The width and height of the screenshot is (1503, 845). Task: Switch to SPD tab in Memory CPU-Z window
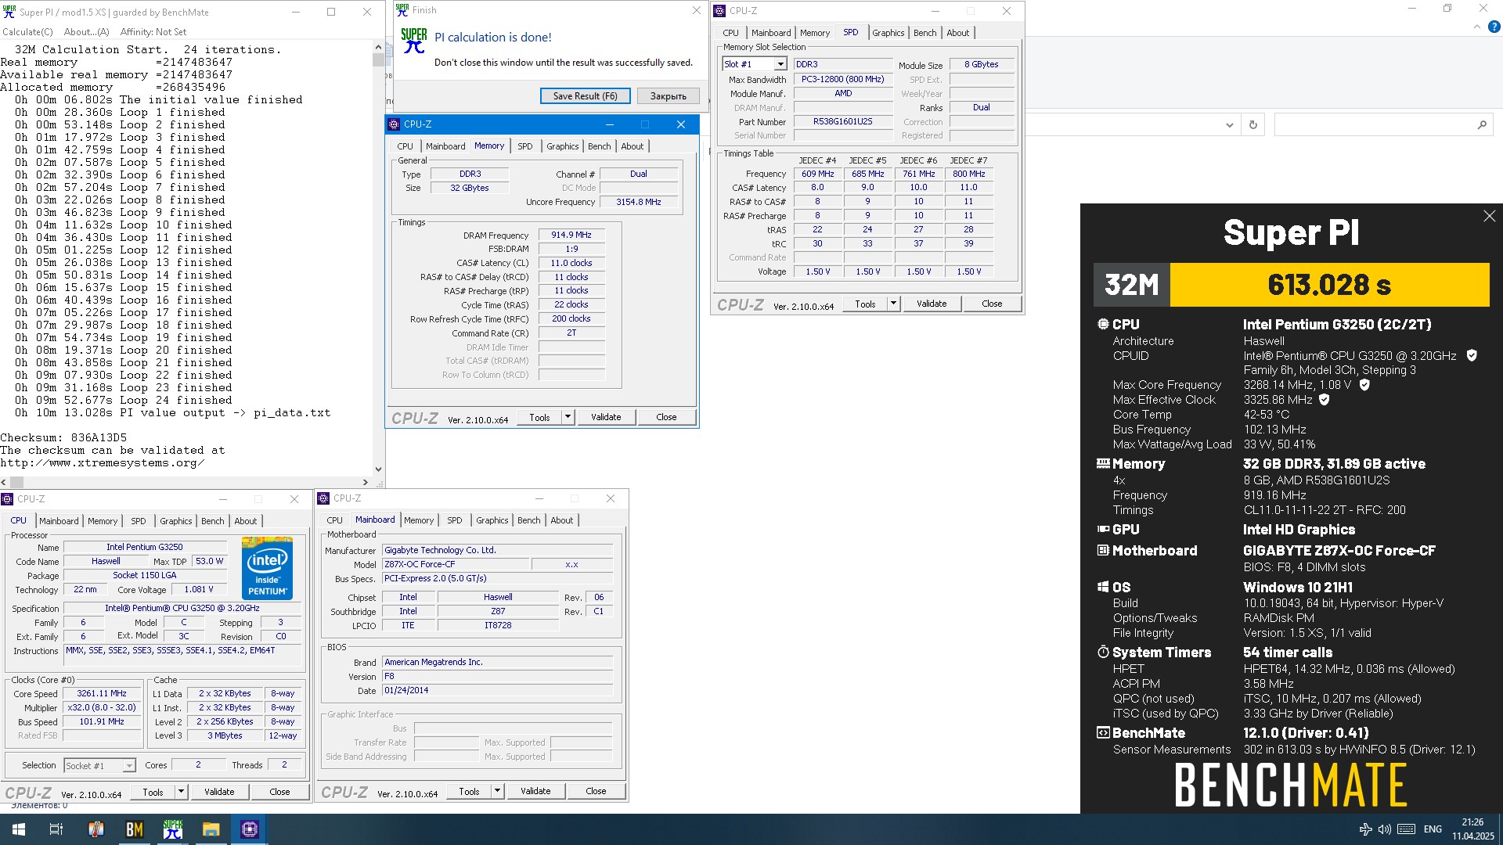524,146
